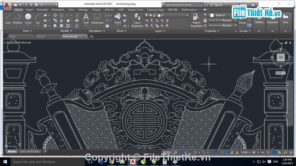Switch to the Annotate ribbon tab
296x166 pixels.
(42, 10)
